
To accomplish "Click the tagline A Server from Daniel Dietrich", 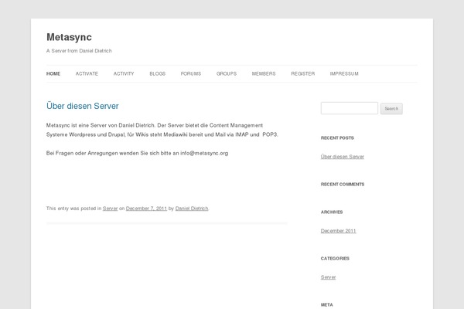I will (x=79, y=51).
